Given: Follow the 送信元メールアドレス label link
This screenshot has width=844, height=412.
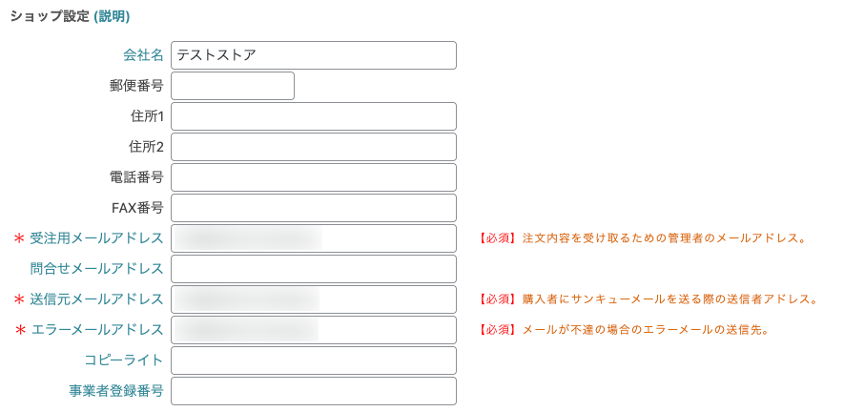Looking at the screenshot, I should [96, 299].
